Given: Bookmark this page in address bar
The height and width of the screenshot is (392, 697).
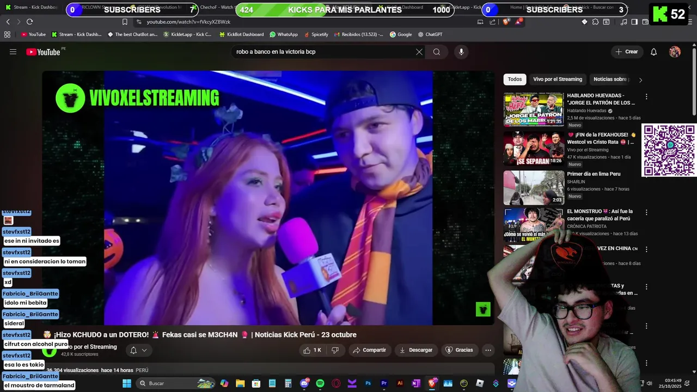Looking at the screenshot, I should [x=125, y=22].
